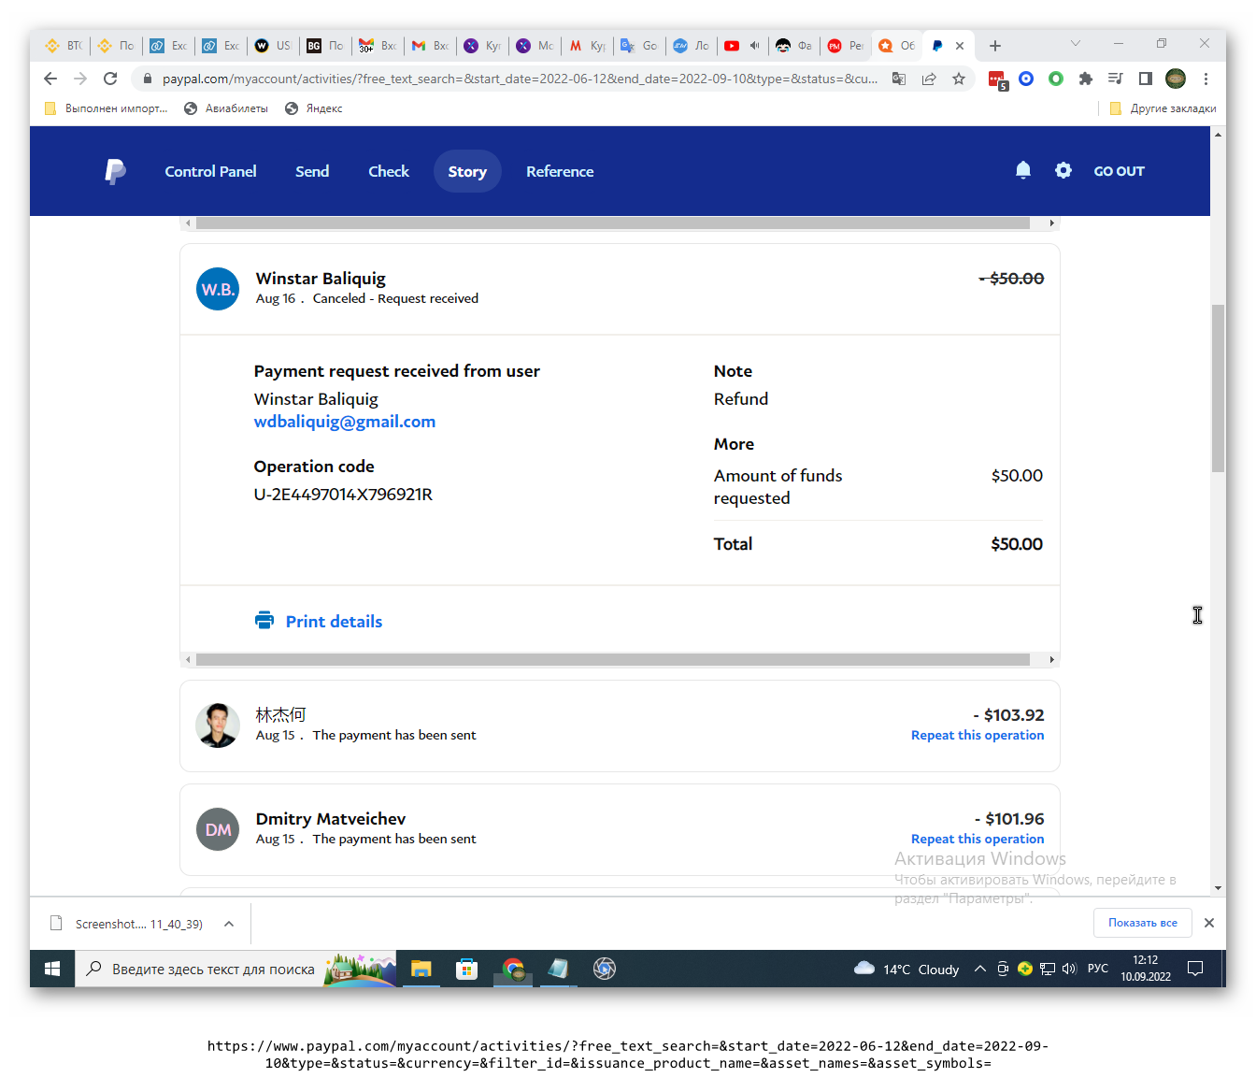Expand the Dmitry Matveichev transaction row

click(620, 829)
